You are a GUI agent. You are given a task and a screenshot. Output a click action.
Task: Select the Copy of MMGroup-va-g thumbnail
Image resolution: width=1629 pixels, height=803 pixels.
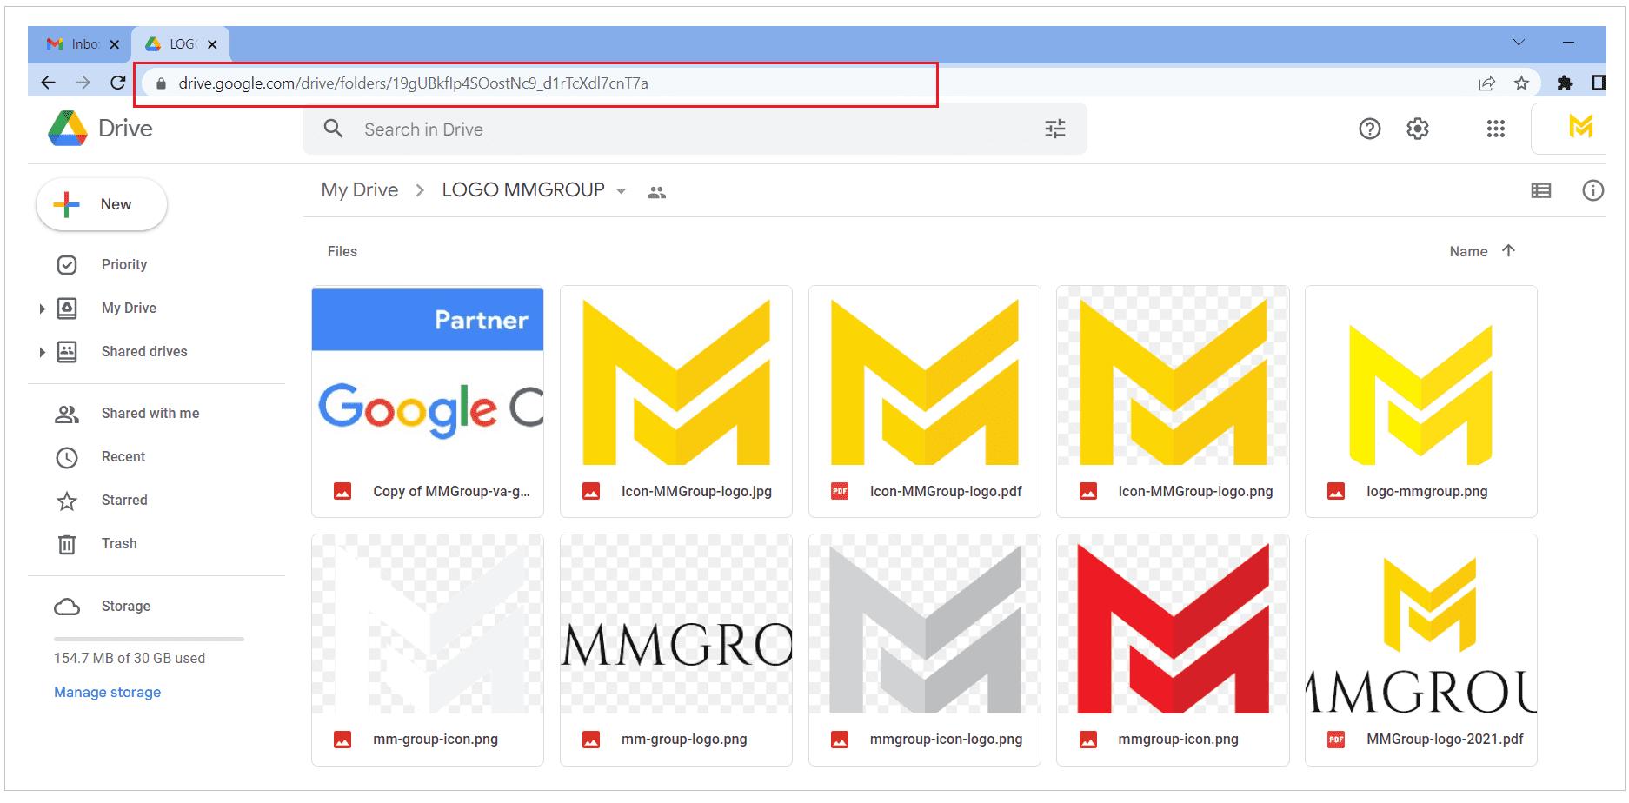(x=428, y=376)
